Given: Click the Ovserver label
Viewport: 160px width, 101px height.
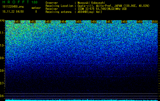Looking at the screenshot, I should (52, 3).
